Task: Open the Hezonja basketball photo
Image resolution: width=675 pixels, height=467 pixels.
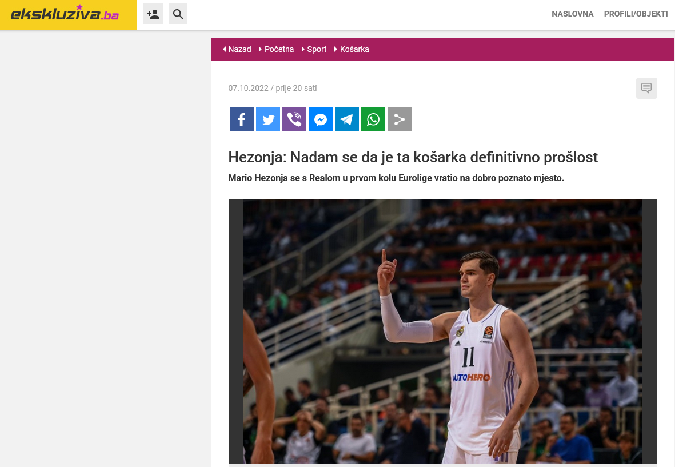Action: 442,332
